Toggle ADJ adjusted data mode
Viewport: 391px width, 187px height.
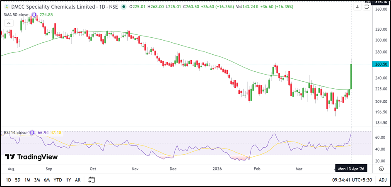pos(382,180)
